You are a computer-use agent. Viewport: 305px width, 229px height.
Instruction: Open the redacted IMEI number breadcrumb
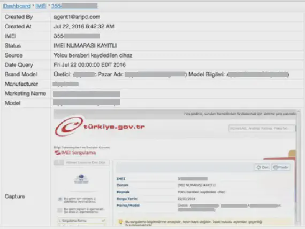(74, 6)
